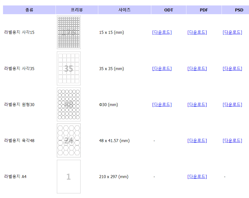This screenshot has height=198, width=249.
Task: Download PSD for 라벨용지 육각48
Action: pyautogui.click(x=232, y=140)
